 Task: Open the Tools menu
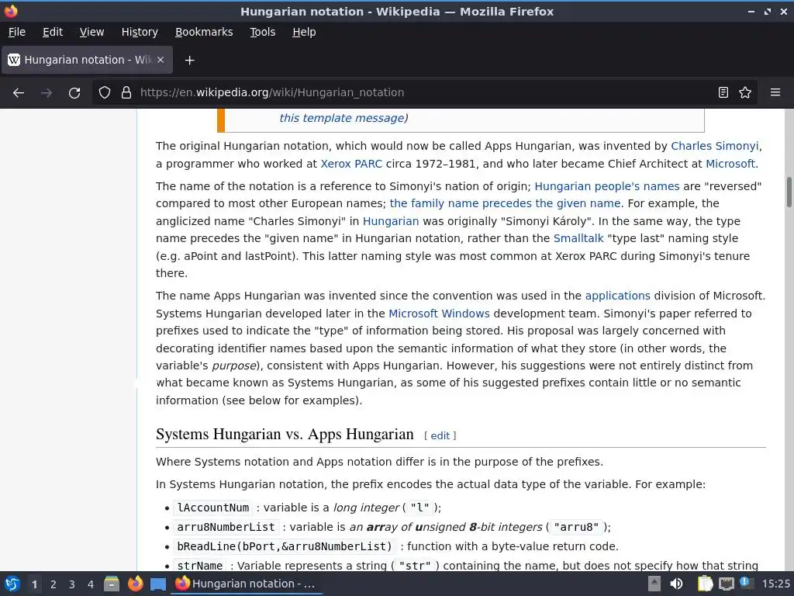(262, 32)
